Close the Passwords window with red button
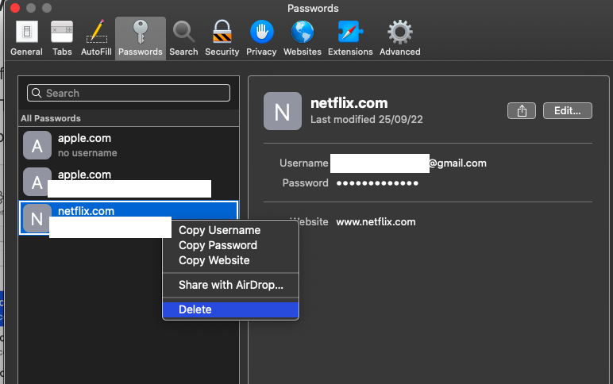Viewport: 613px width, 384px height. (x=15, y=8)
